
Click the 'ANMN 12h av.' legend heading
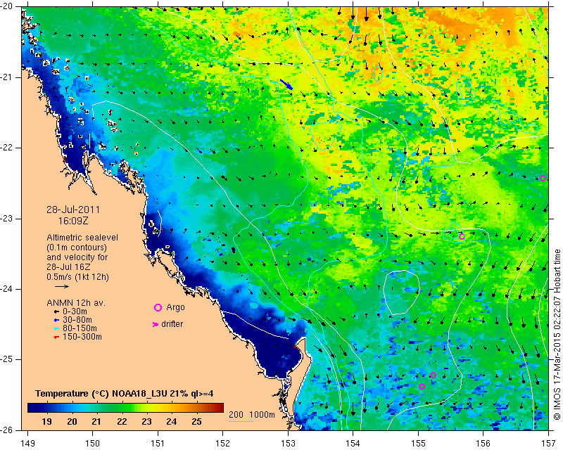pos(76,303)
